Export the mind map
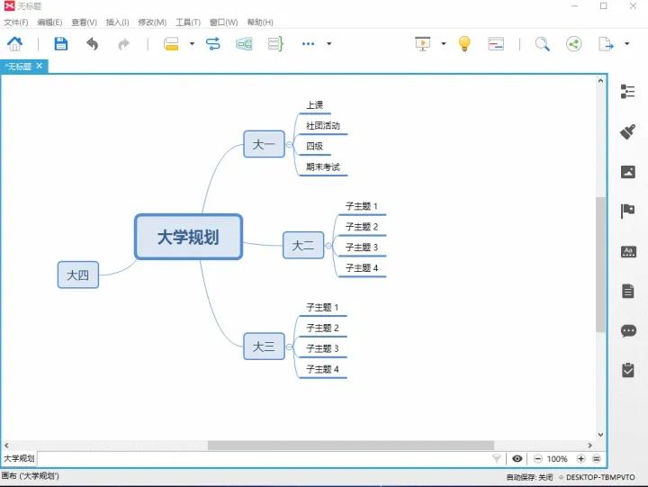The height and width of the screenshot is (487, 648). (x=606, y=43)
